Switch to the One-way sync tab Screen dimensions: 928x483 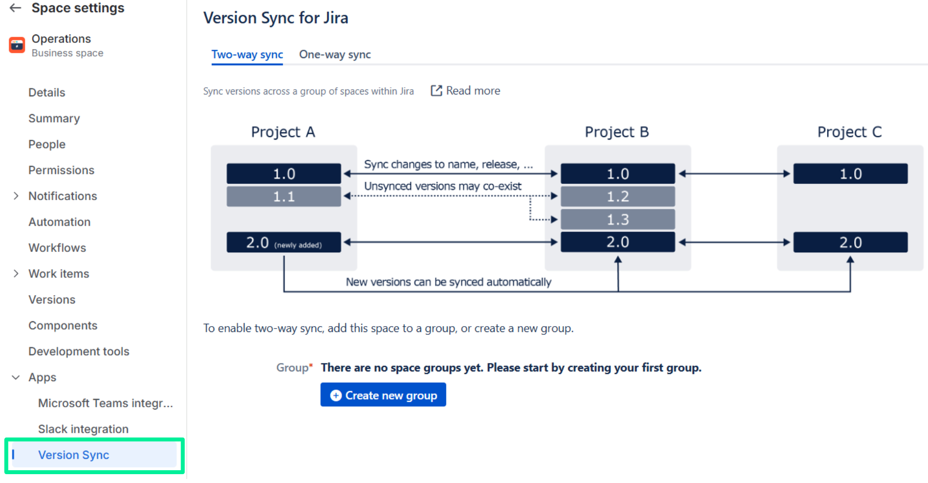click(x=335, y=55)
